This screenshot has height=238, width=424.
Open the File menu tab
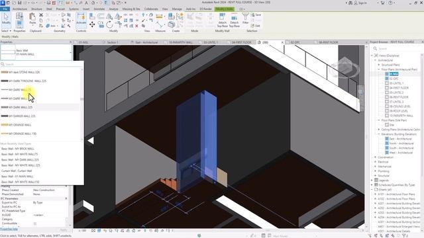[5, 9]
